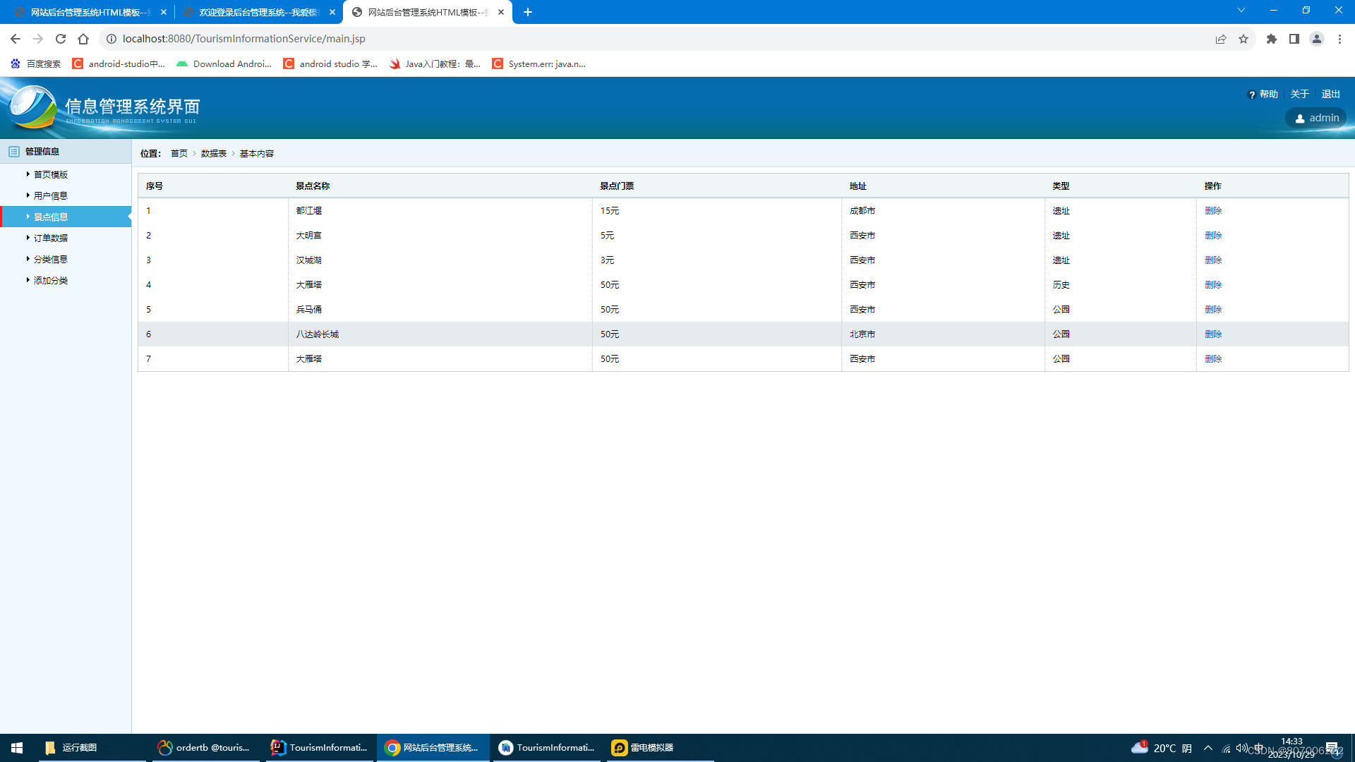Select 添加分类 in sidebar menu
This screenshot has width=1355, height=762.
click(x=51, y=280)
